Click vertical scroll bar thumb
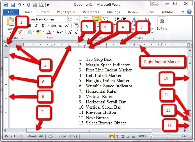Image resolution: width=195 pixels, height=142 pixels. tap(190, 63)
